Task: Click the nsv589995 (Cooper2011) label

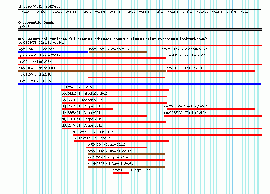Action: click(x=93, y=132)
